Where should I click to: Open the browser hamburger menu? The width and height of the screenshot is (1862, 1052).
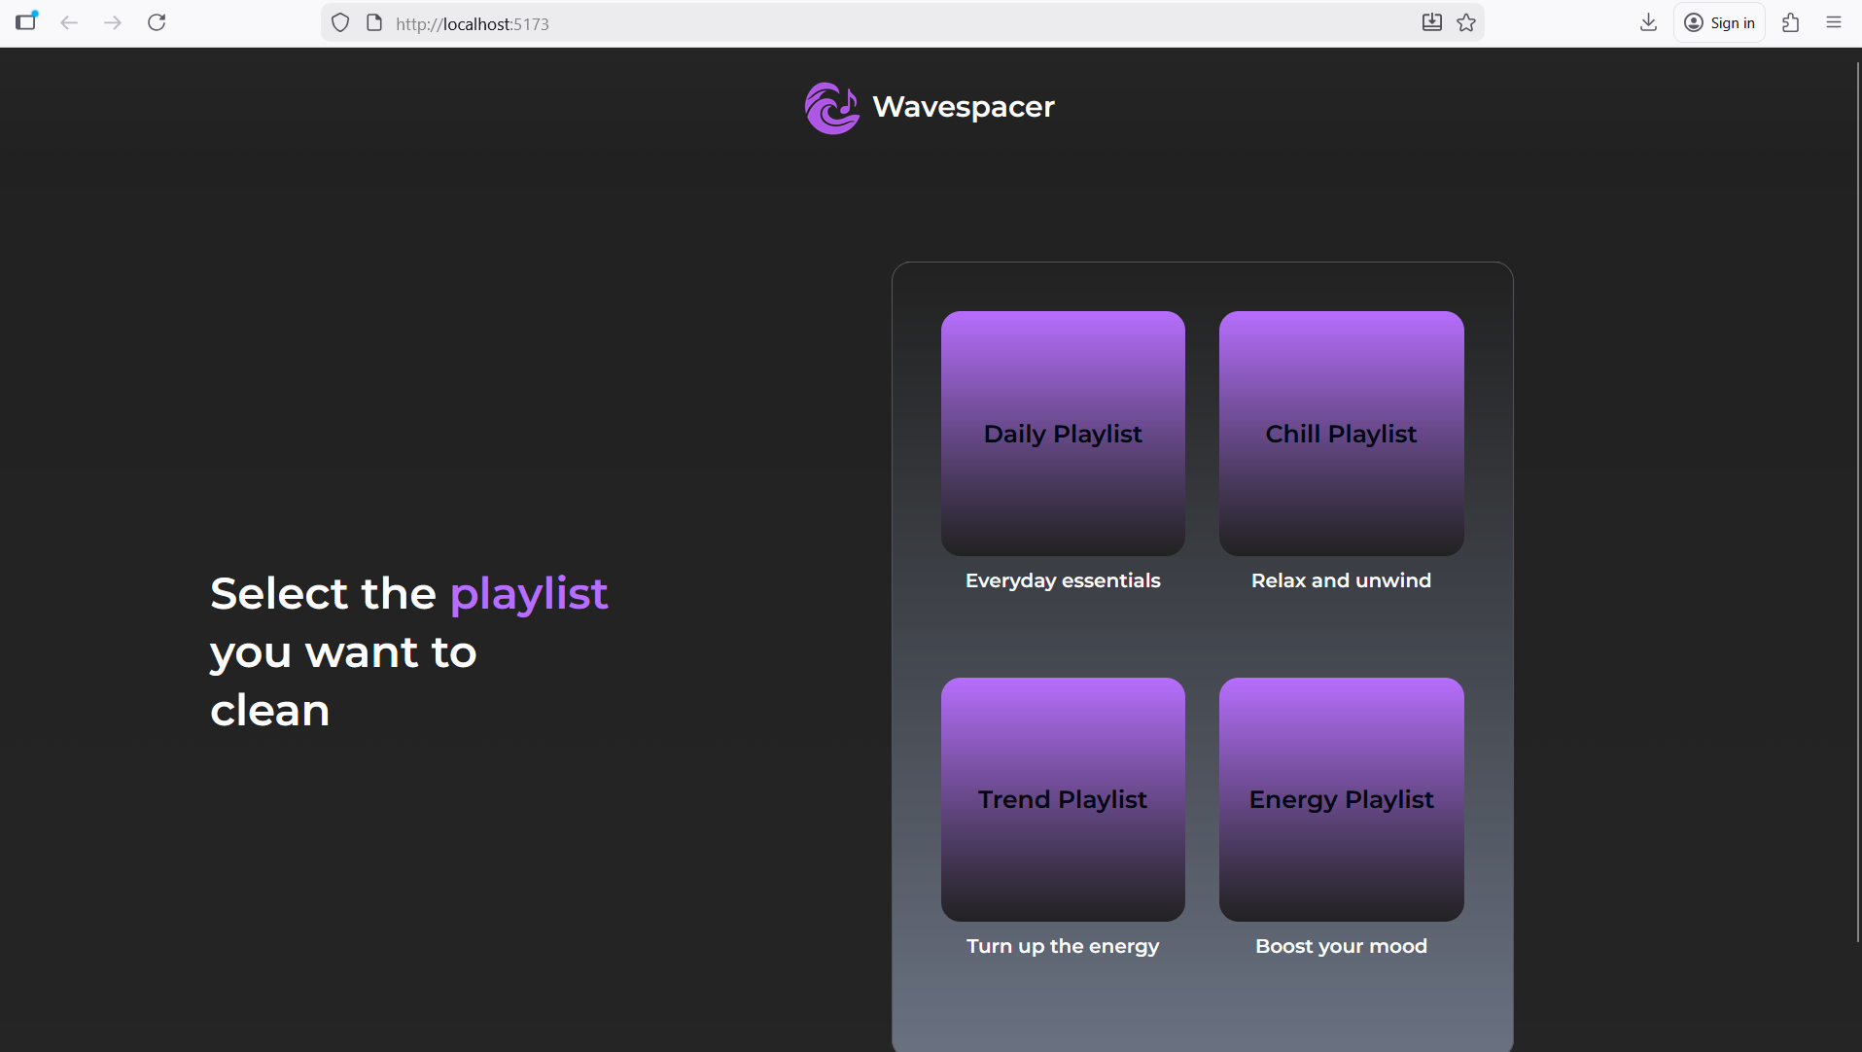tap(1834, 22)
